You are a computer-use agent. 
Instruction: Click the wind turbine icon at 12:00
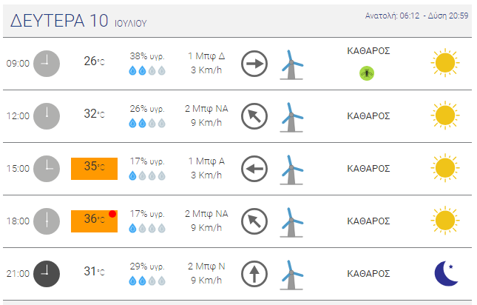291,117
